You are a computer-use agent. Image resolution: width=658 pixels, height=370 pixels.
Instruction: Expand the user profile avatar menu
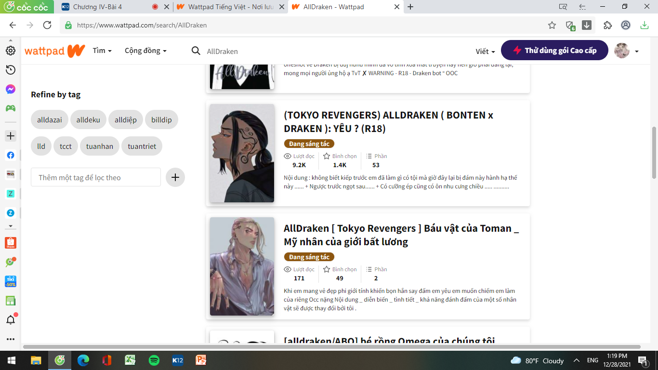click(627, 51)
